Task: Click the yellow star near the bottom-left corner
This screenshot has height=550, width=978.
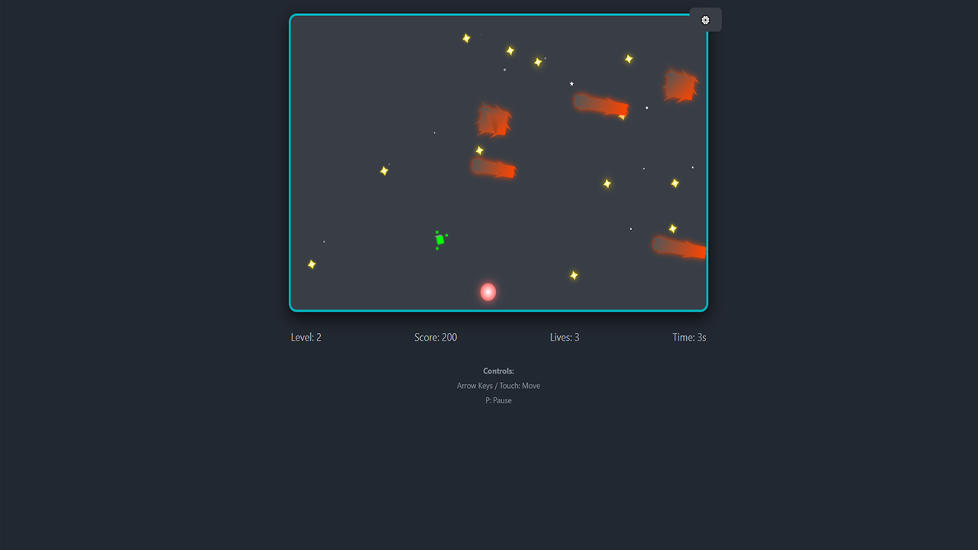Action: pos(311,264)
